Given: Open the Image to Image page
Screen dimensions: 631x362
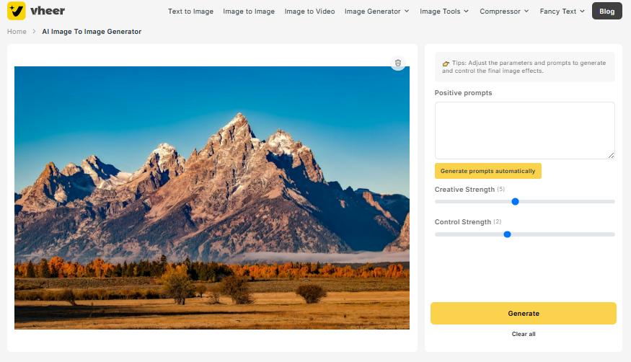Looking at the screenshot, I should click(x=249, y=12).
